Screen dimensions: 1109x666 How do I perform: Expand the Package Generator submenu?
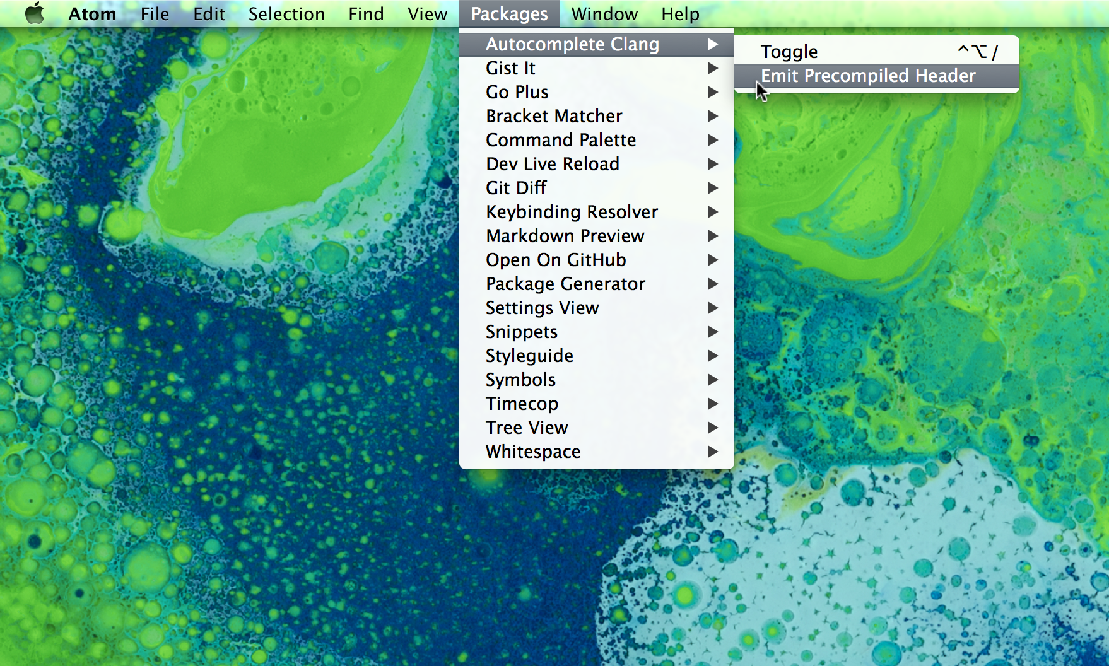(x=597, y=284)
